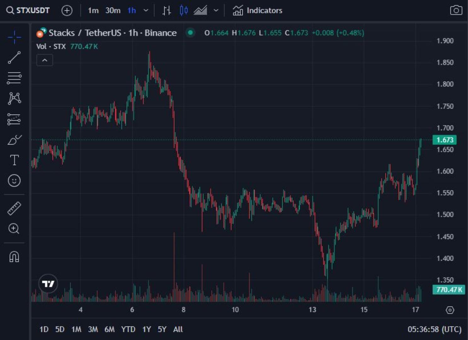Expand the chart style dropdown arrow
Screen dimensions: 468x340
pyautogui.click(x=216, y=10)
